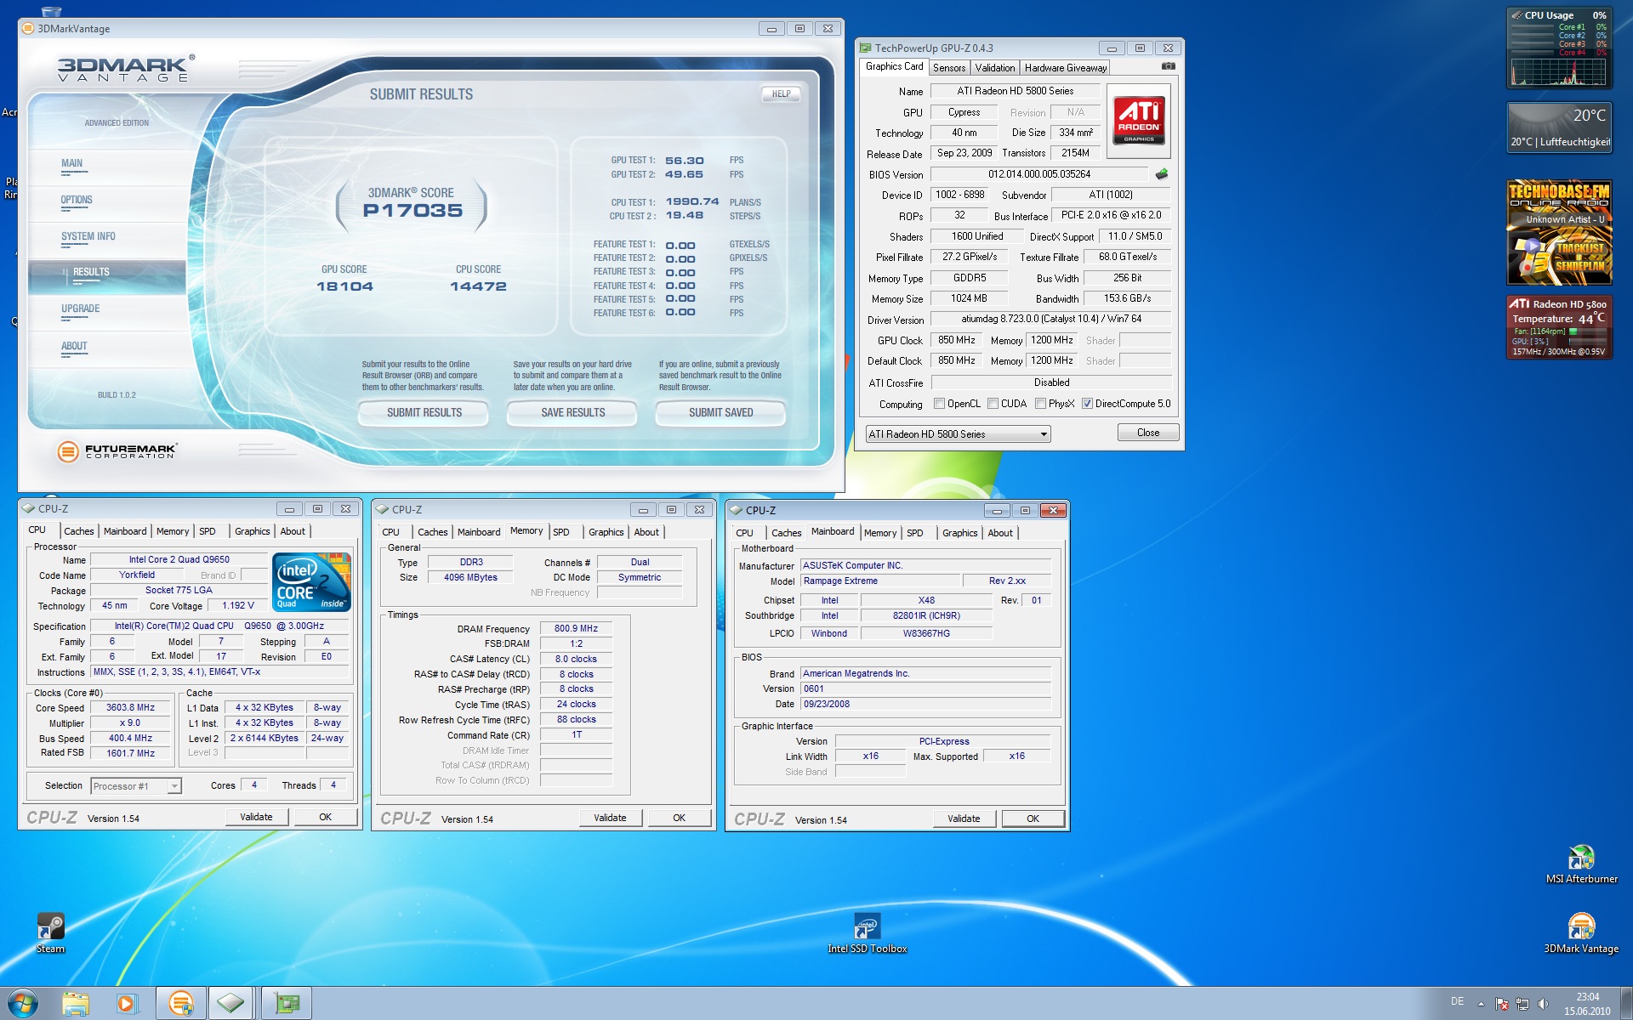
Task: Open MSI Afterburner desktop shortcut
Action: pos(1581,864)
